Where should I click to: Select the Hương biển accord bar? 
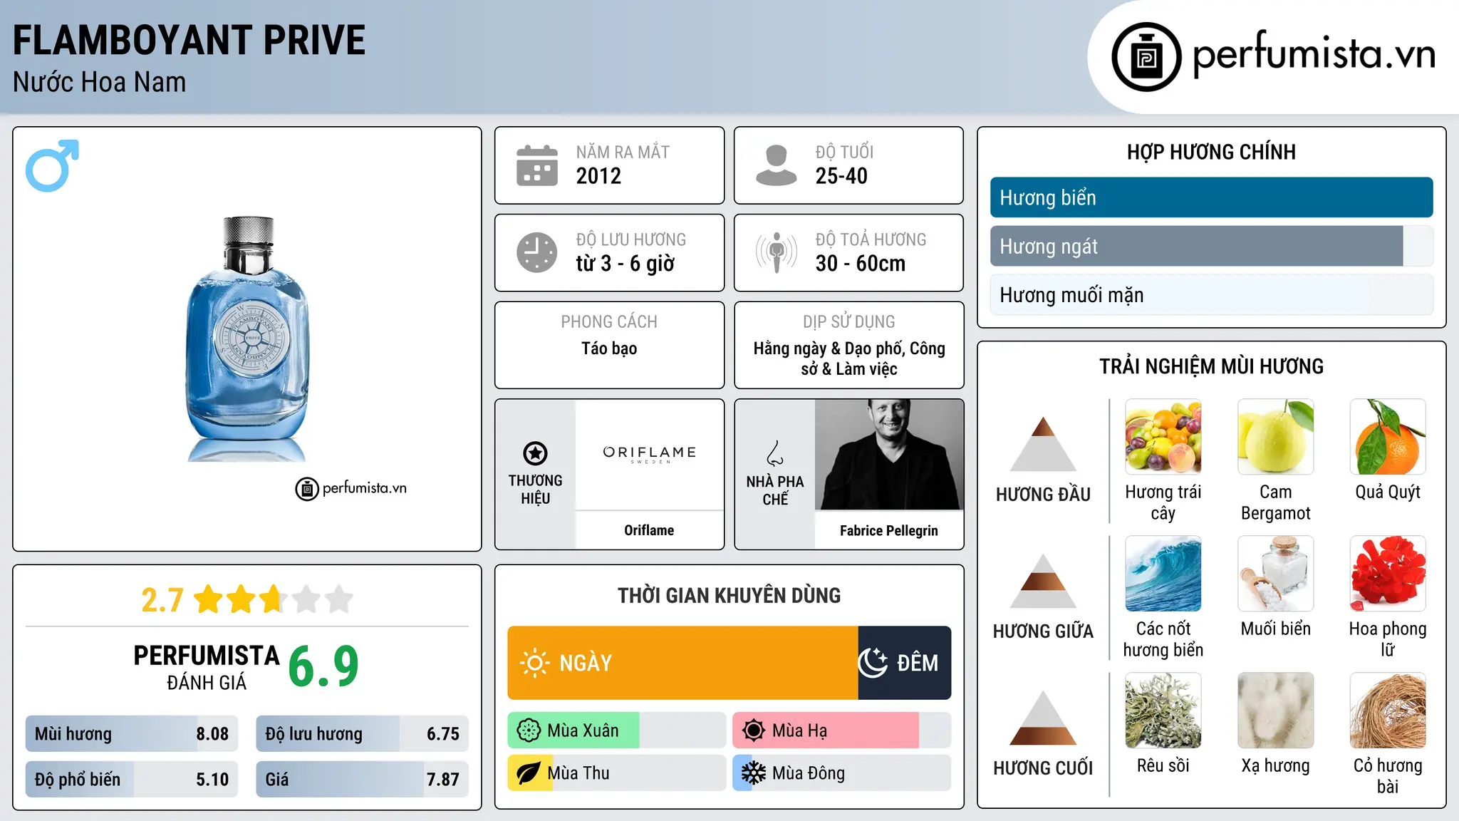point(1211,197)
